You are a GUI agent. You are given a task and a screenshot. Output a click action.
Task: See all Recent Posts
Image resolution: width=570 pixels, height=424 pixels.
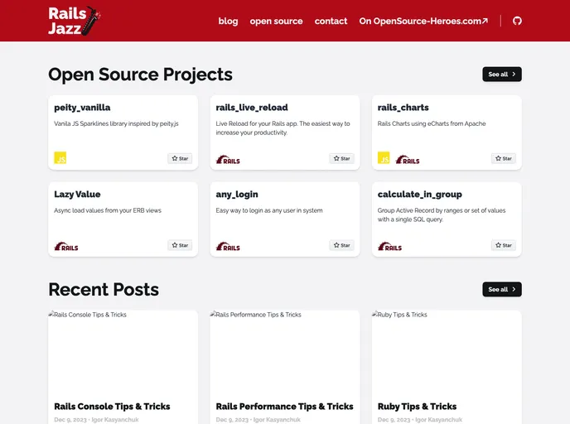pos(502,289)
